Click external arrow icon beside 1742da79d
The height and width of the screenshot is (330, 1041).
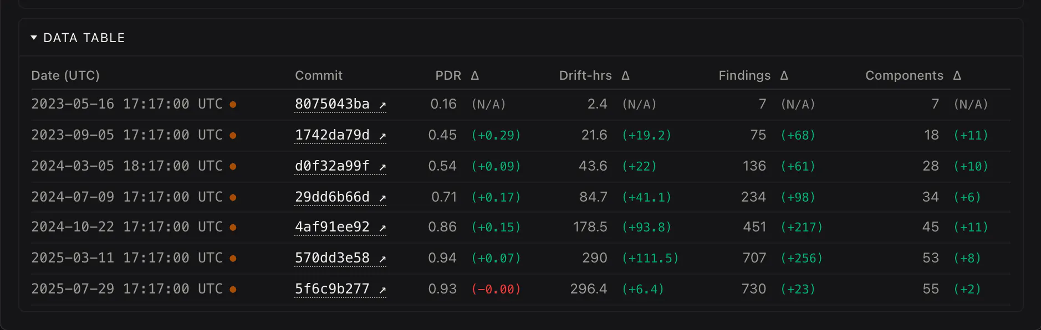tap(382, 136)
